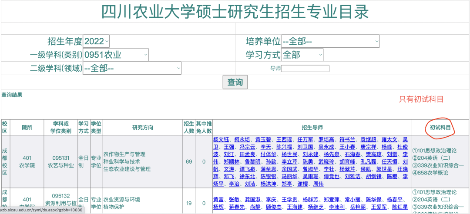Click advisor name 王强
This screenshot has height=214, width=470.
(229, 147)
